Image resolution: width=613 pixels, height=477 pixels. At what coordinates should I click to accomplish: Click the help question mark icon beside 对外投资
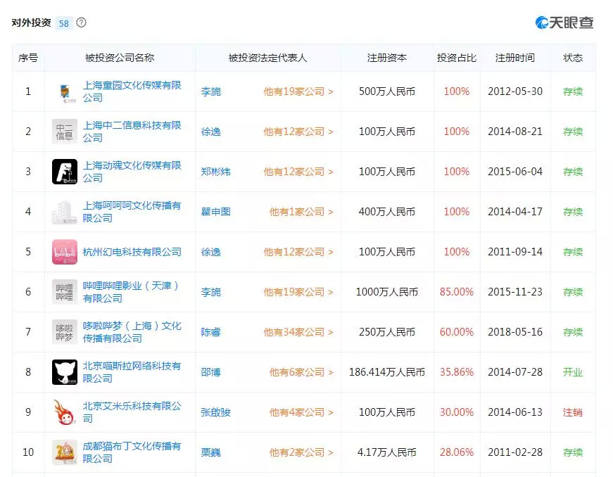(x=82, y=23)
